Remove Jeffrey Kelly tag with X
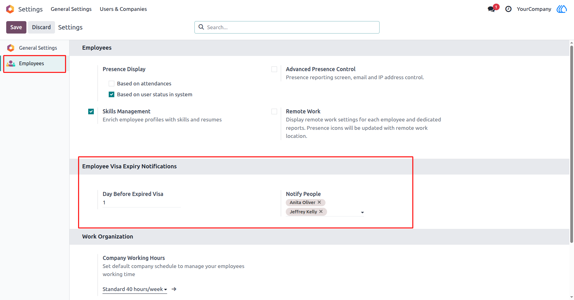Image resolution: width=574 pixels, height=300 pixels. 321,211
